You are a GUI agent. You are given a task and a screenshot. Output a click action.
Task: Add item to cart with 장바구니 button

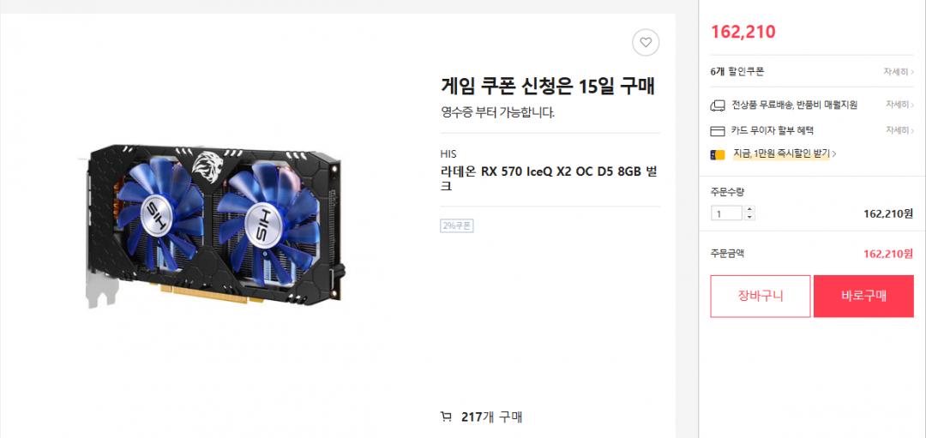click(760, 297)
